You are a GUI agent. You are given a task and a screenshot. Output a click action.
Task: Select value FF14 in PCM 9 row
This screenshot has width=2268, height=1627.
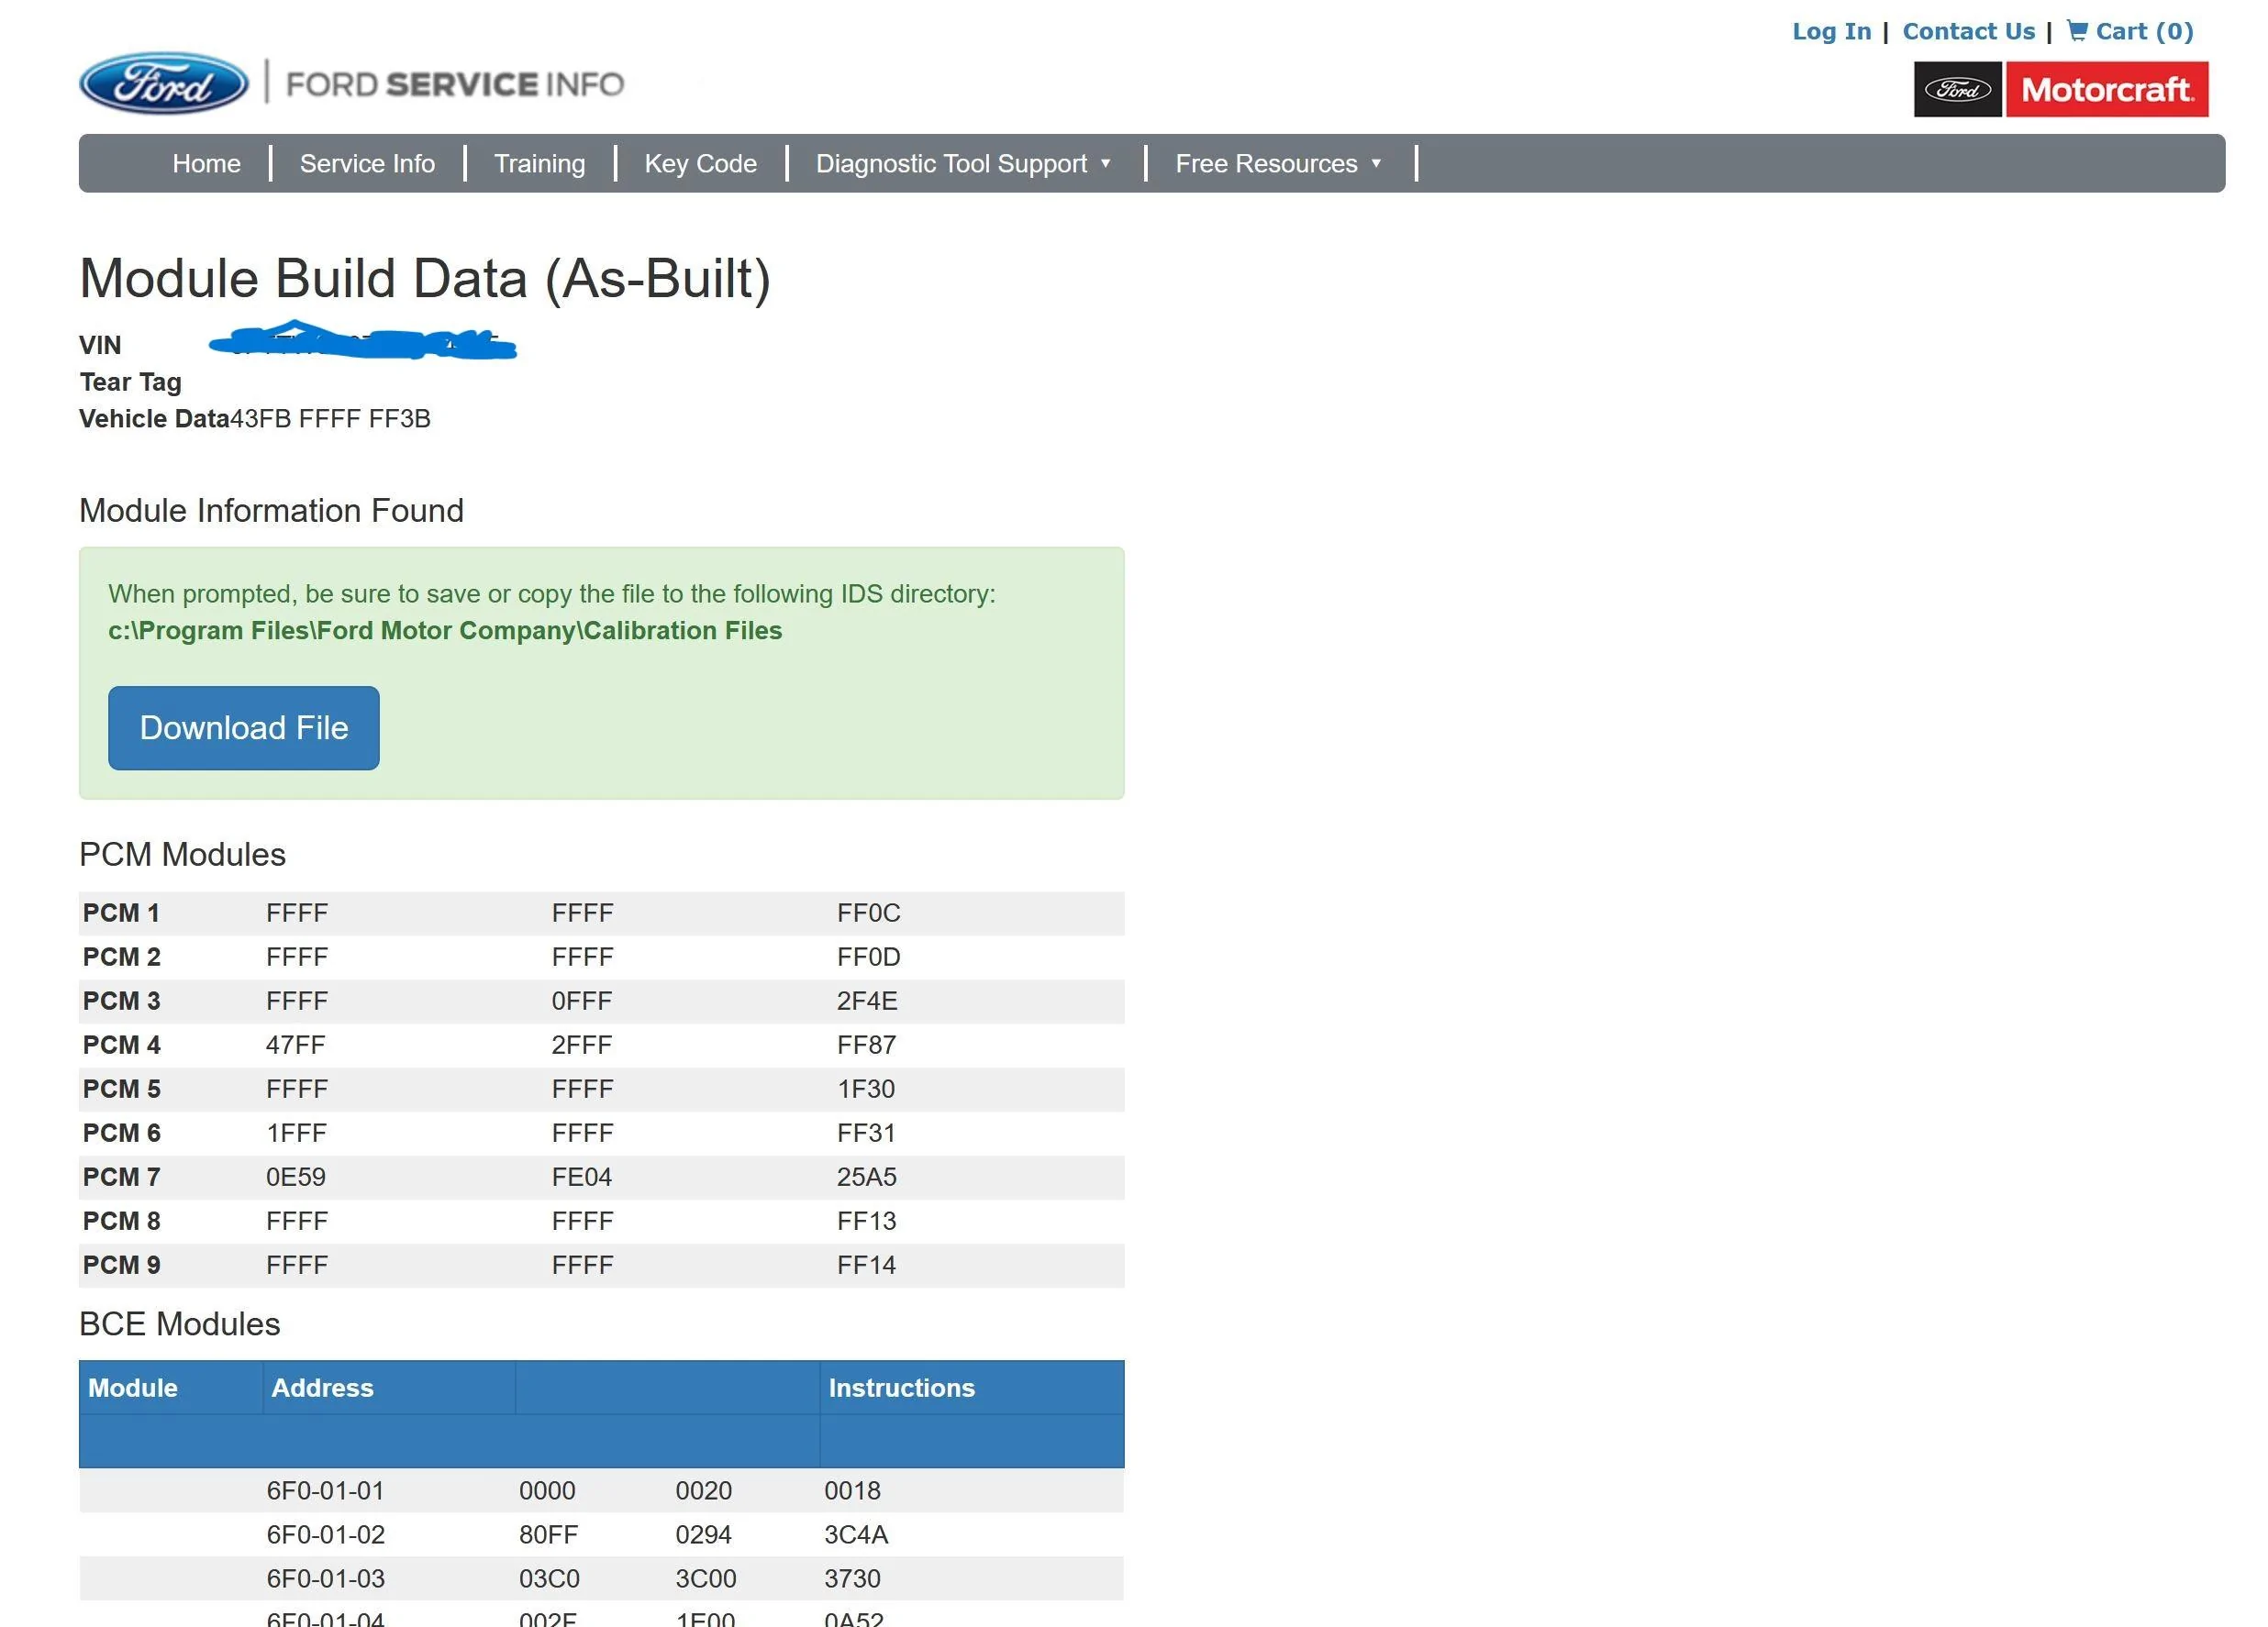[867, 1264]
